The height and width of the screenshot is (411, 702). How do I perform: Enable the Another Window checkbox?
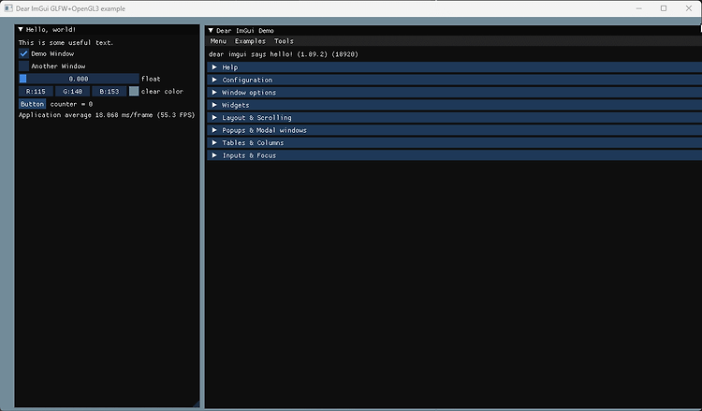click(23, 66)
